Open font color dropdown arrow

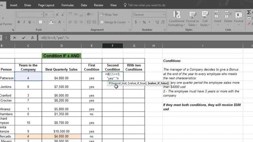[x=64, y=22]
